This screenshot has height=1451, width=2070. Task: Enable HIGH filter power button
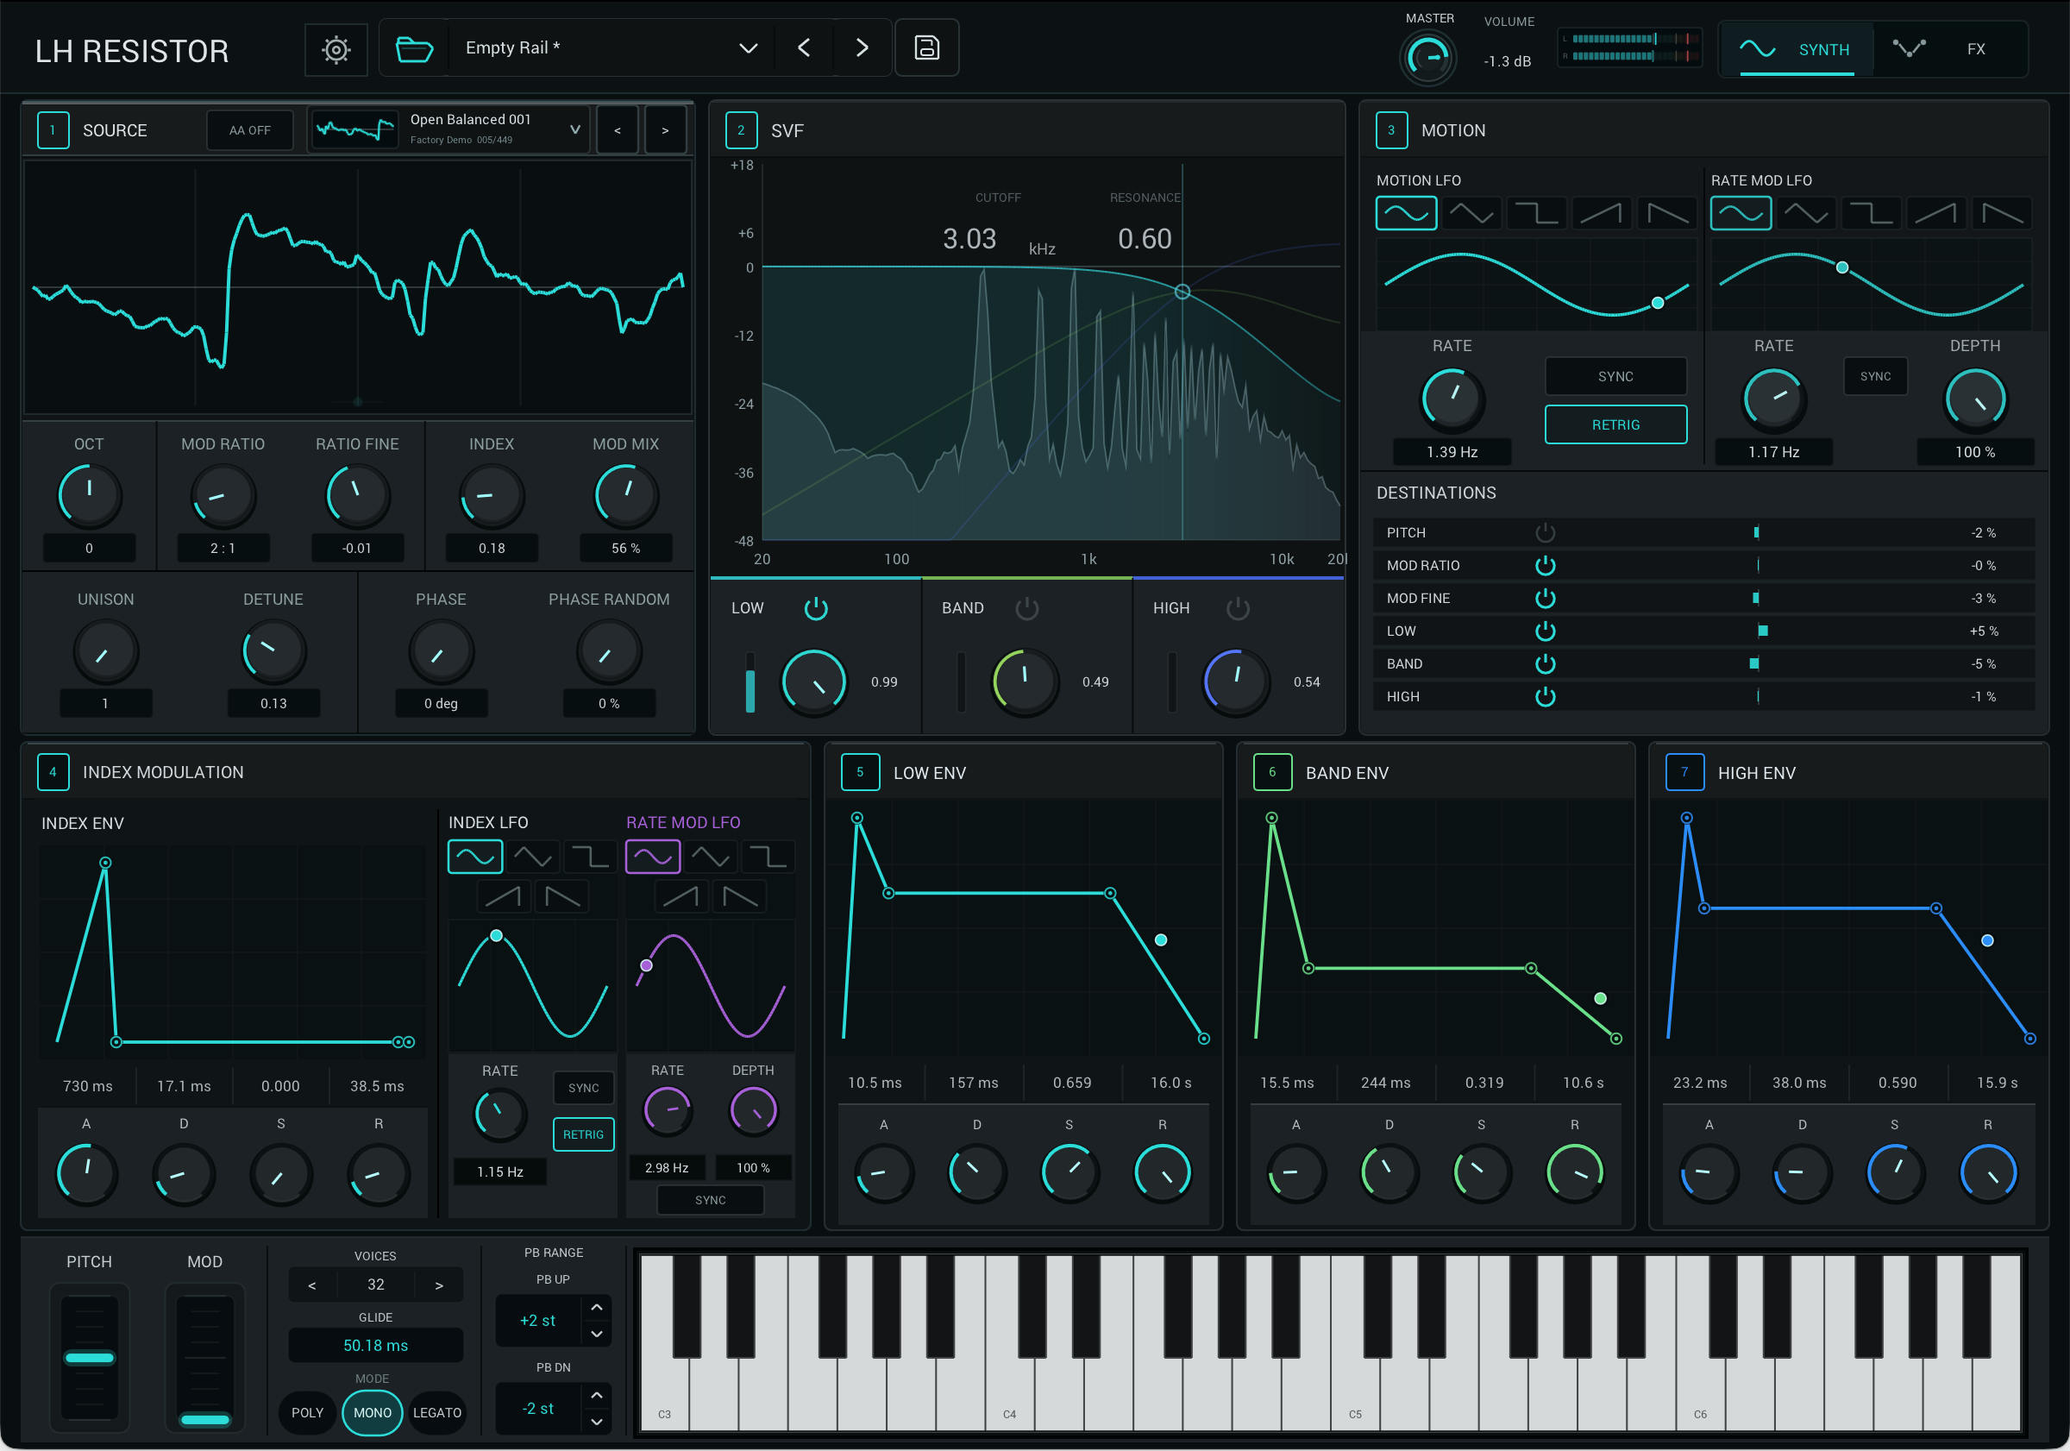pos(1238,609)
